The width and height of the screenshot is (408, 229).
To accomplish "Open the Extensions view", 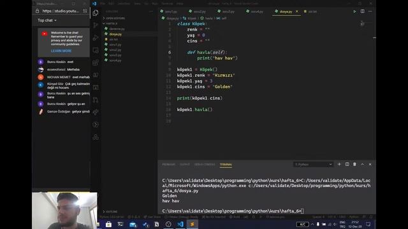I will click(96, 62).
